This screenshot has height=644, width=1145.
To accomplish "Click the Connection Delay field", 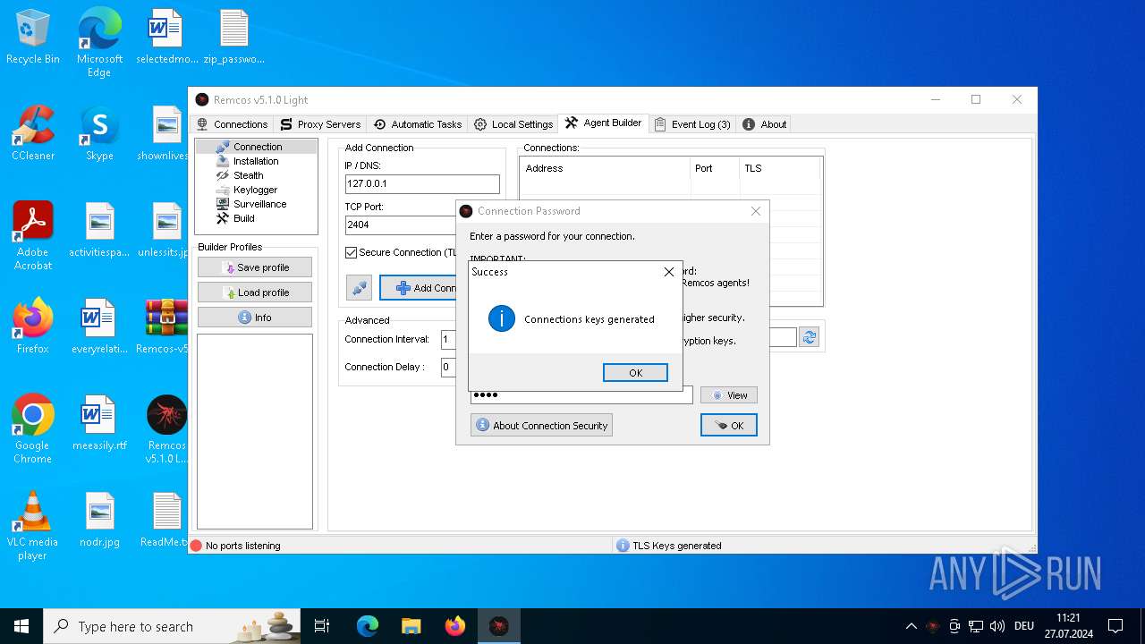I will (448, 367).
